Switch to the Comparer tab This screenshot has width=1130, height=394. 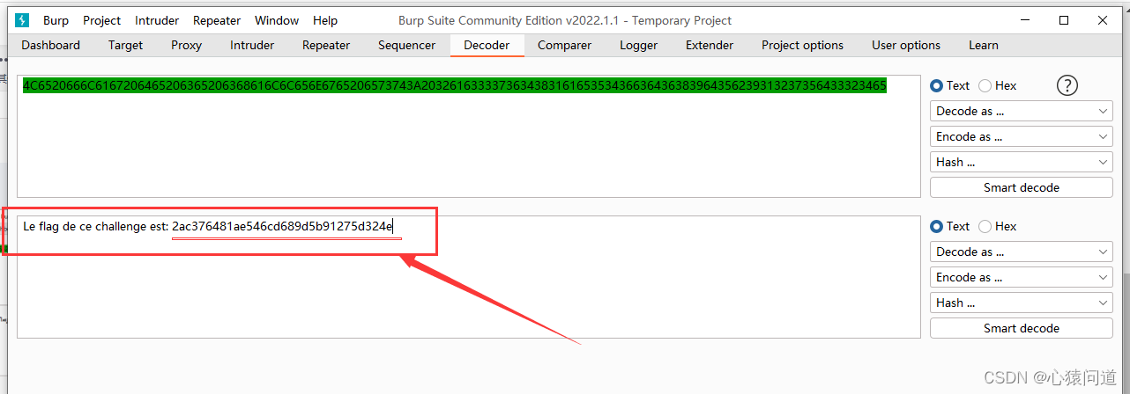564,45
